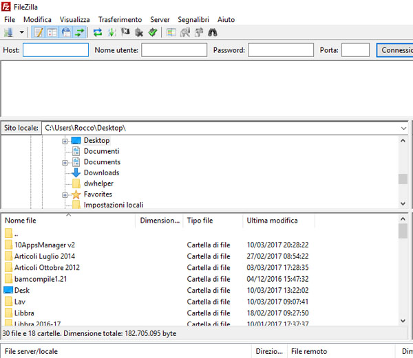
Task: Select Impostazioni locali in tree
Action: pos(114,205)
